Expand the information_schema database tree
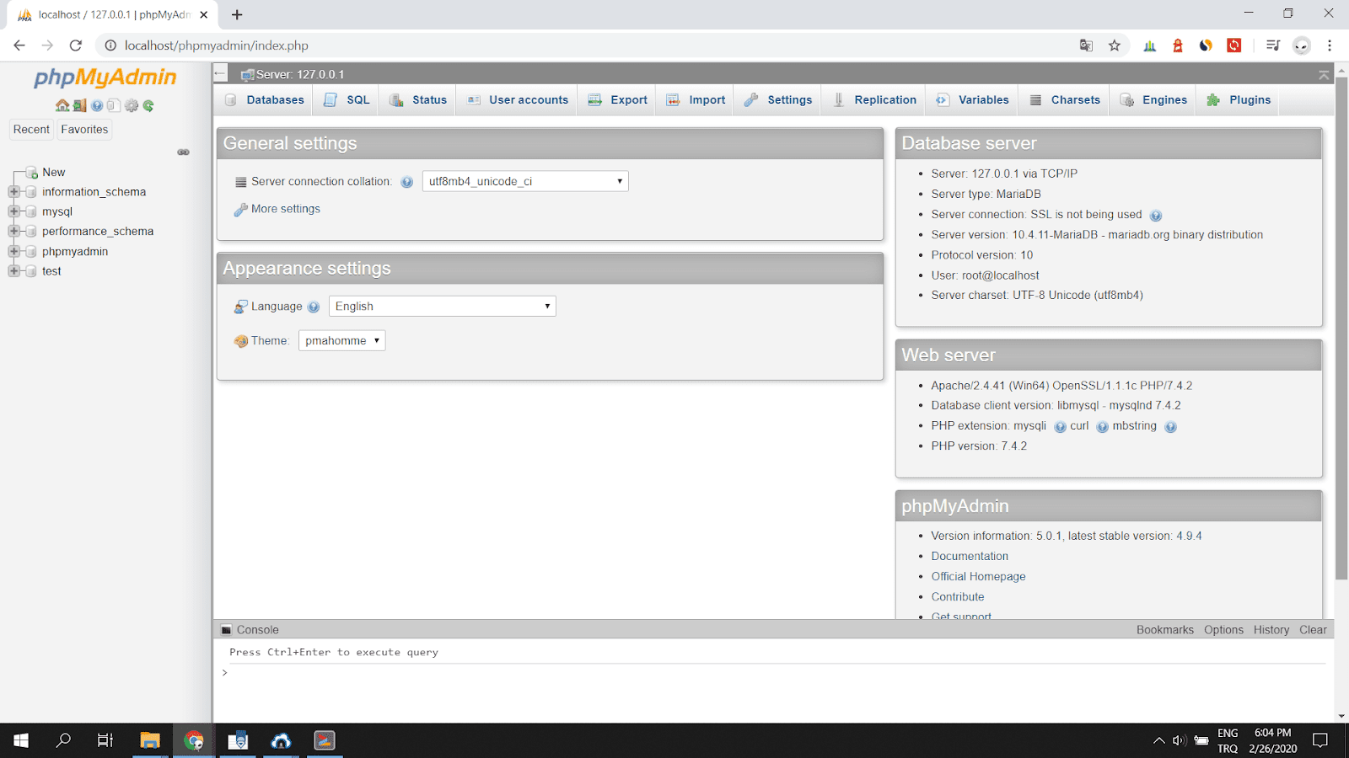Viewport: 1349px width, 758px height. (13, 192)
